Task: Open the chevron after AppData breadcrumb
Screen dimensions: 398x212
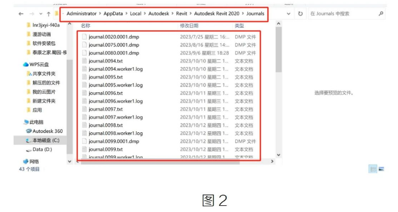Action: [x=127, y=14]
